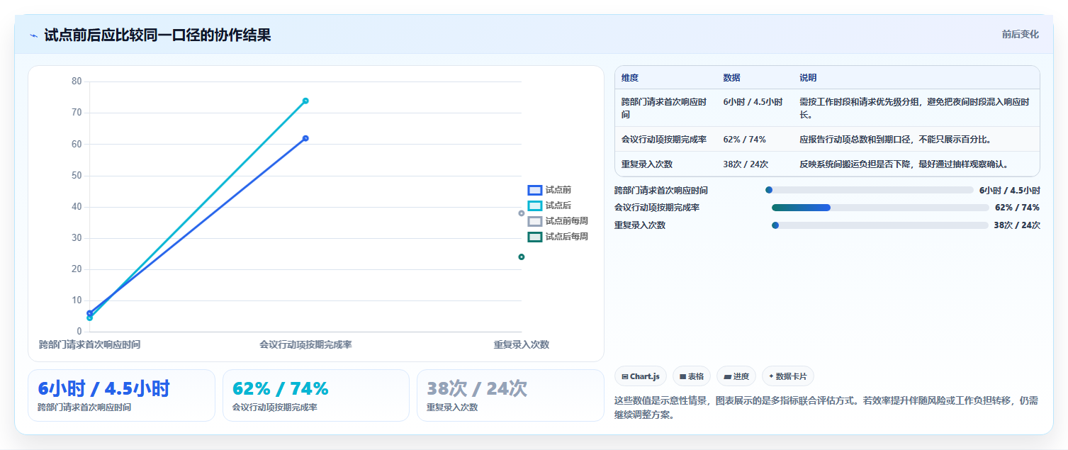Click table row label 重复录入次数

click(647, 164)
